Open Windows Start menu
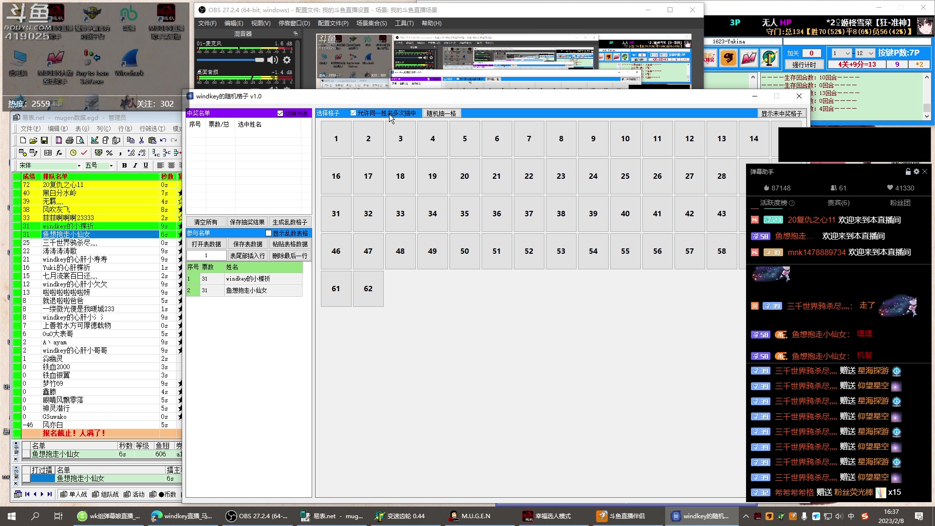Viewport: 935px width, 526px height. click(x=12, y=516)
